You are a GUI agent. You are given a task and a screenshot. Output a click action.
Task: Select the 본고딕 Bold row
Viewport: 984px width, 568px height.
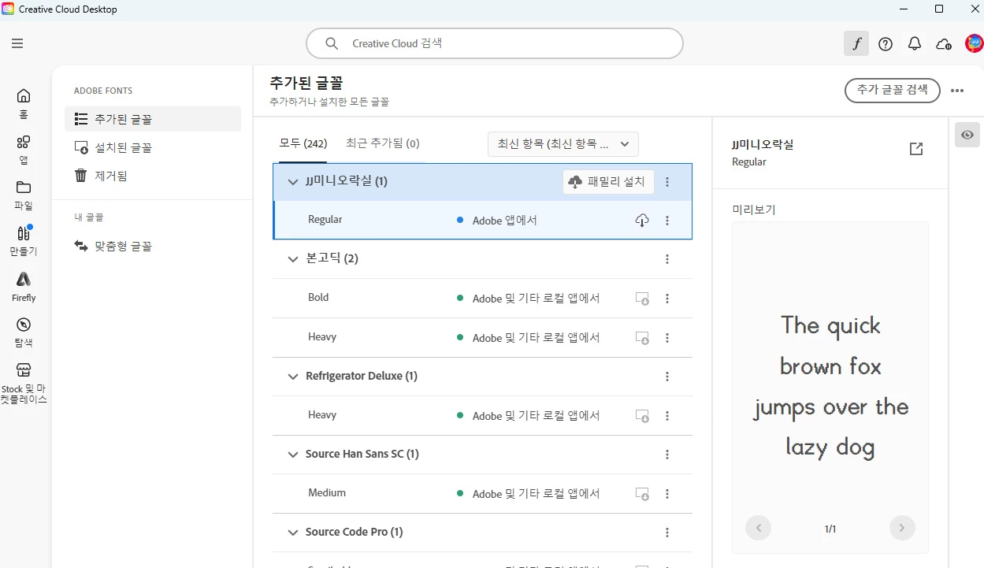482,299
